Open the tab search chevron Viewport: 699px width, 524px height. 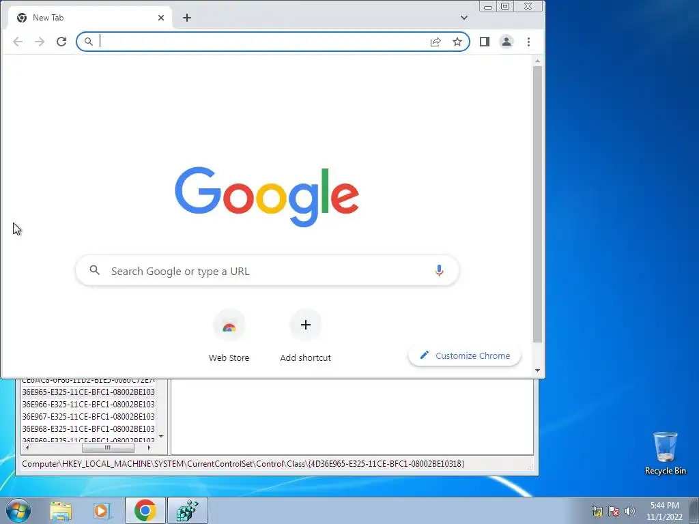[x=464, y=18]
